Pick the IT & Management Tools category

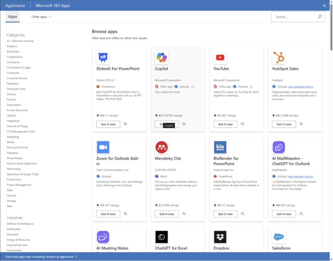click(x=21, y=131)
